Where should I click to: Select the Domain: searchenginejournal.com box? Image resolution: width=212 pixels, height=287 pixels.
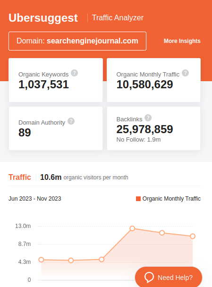[x=77, y=41]
